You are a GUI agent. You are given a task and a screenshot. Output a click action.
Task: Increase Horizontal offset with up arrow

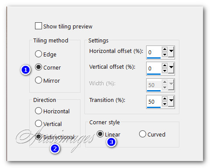[x=164, y=49]
